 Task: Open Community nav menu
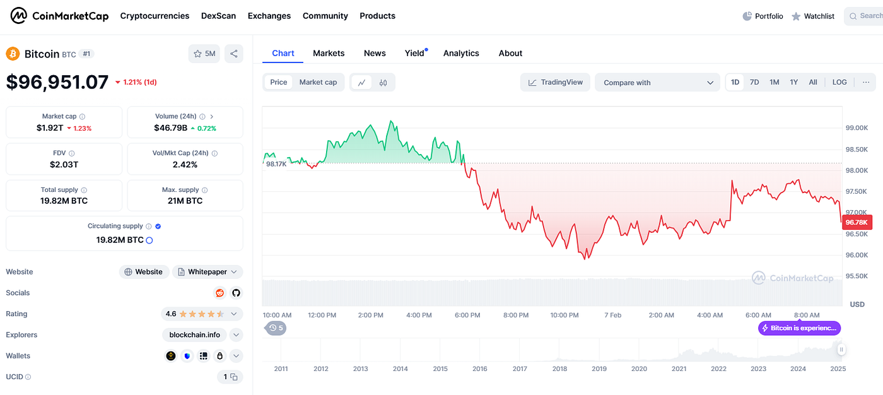point(325,16)
